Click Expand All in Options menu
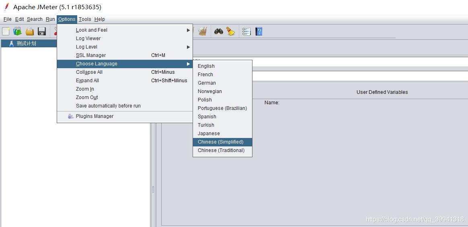 pos(125,81)
